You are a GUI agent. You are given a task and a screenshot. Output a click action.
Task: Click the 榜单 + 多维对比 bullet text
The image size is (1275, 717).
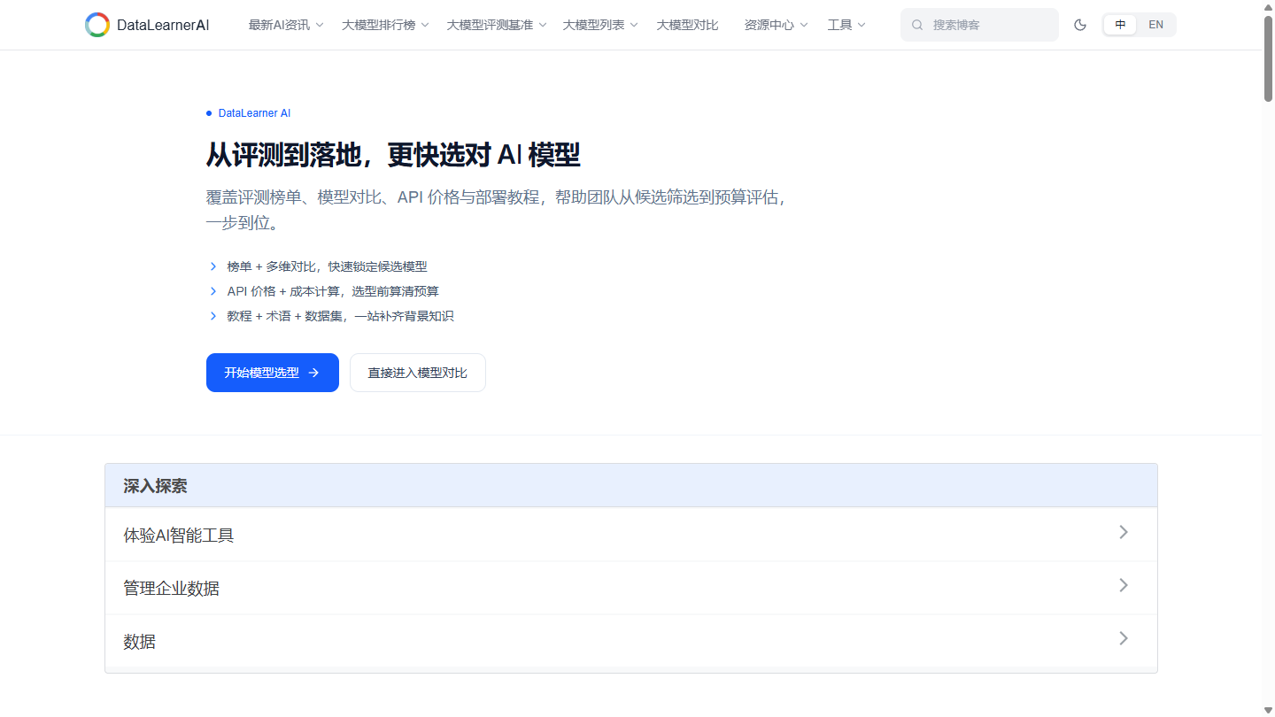(327, 266)
